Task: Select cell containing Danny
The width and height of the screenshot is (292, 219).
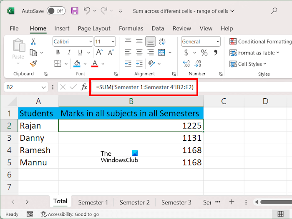Action: (x=38, y=138)
